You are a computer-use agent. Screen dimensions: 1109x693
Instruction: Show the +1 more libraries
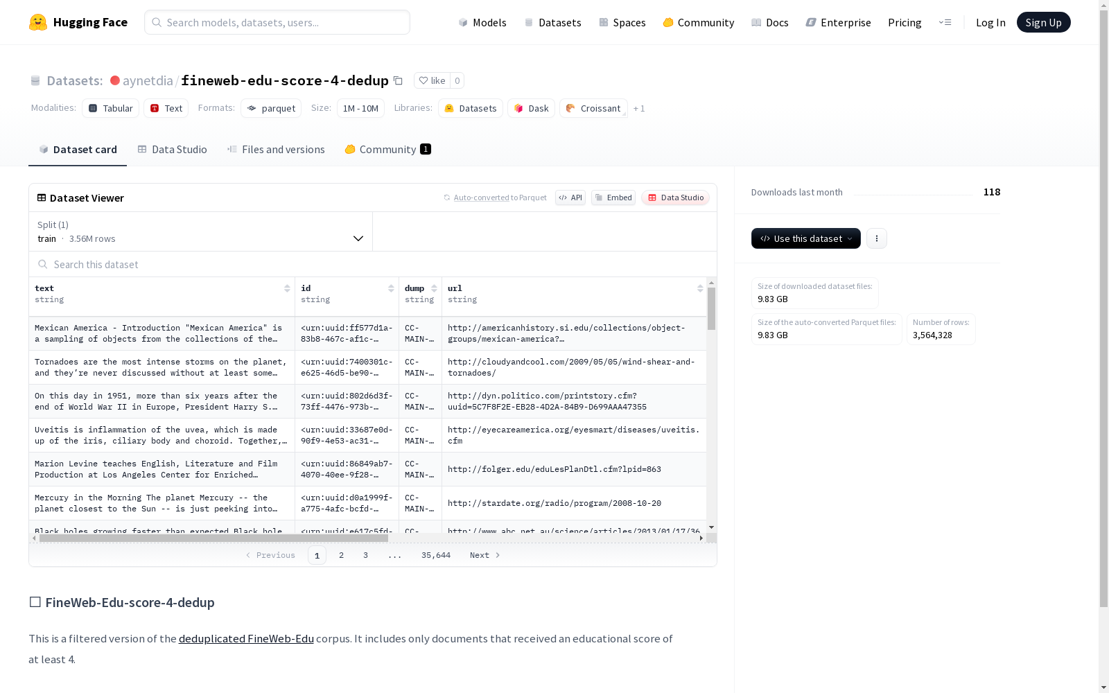pos(639,109)
